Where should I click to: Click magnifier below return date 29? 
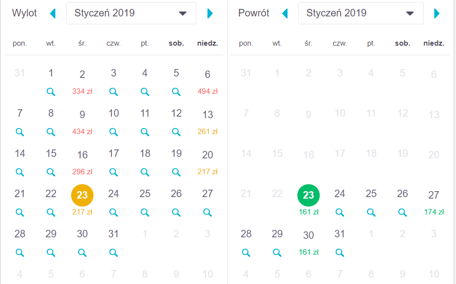coord(277,253)
